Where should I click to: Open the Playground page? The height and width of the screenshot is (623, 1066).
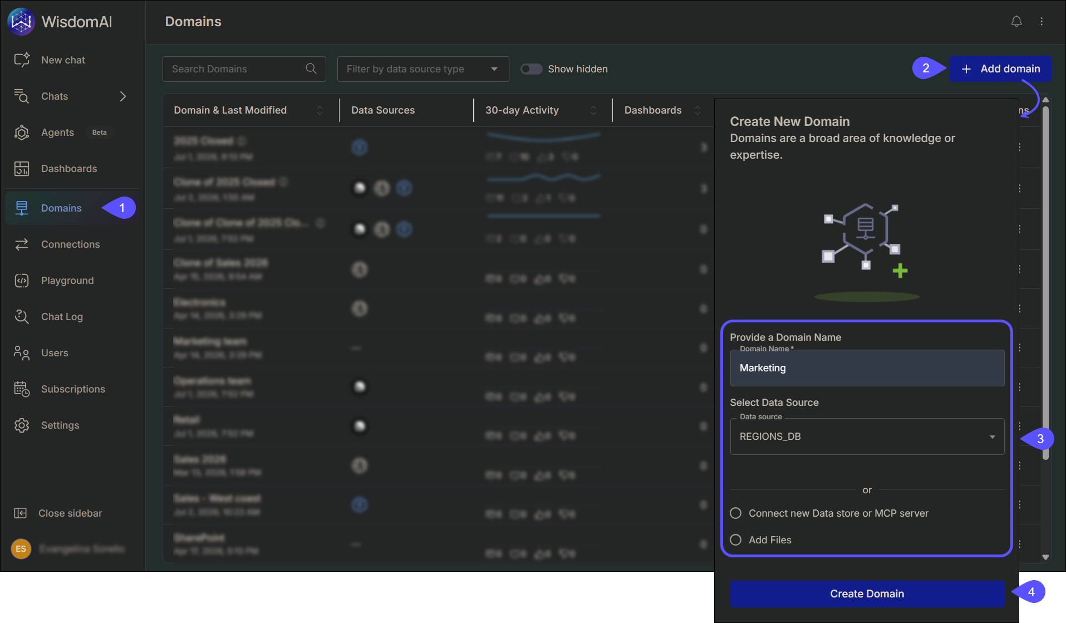(67, 280)
